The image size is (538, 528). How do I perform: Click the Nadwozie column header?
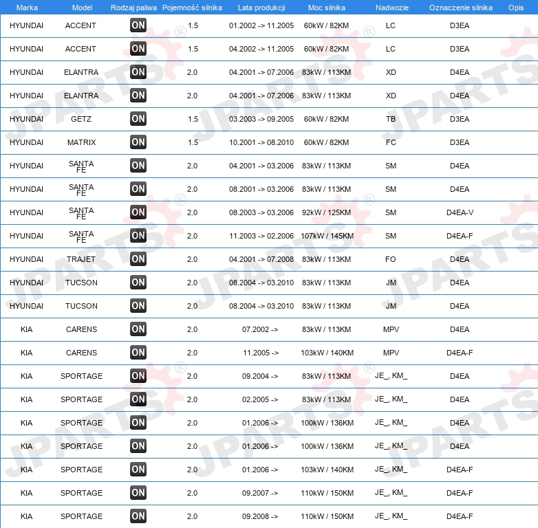pos(392,8)
